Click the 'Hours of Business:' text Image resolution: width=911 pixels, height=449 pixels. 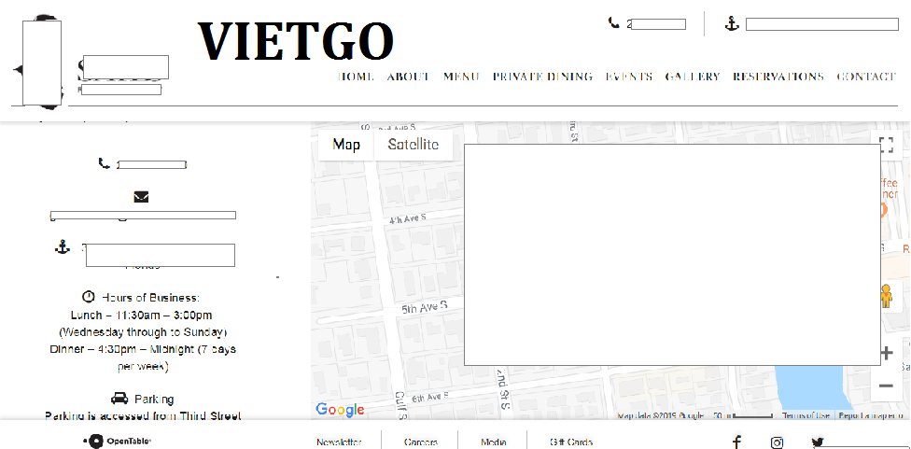click(150, 298)
